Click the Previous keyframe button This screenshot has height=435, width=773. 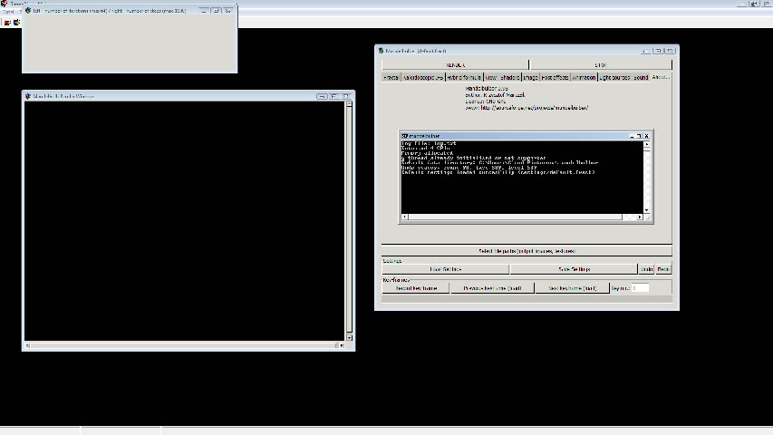click(x=492, y=288)
